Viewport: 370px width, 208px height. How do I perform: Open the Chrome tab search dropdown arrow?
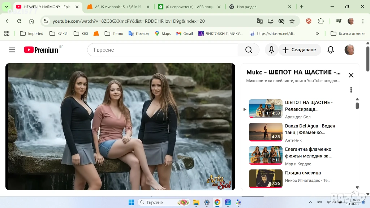pyautogui.click(x=6, y=7)
